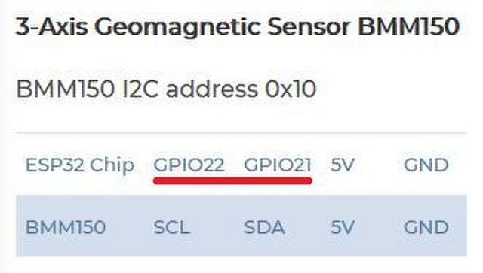
Task: Select the GND cell in BMM150 row
Action: [426, 228]
